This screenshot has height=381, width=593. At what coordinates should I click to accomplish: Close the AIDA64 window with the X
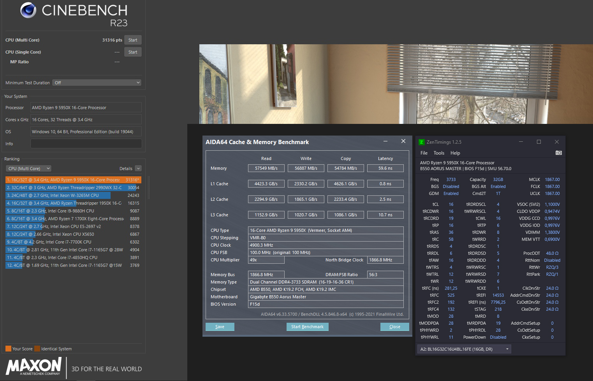coord(403,141)
